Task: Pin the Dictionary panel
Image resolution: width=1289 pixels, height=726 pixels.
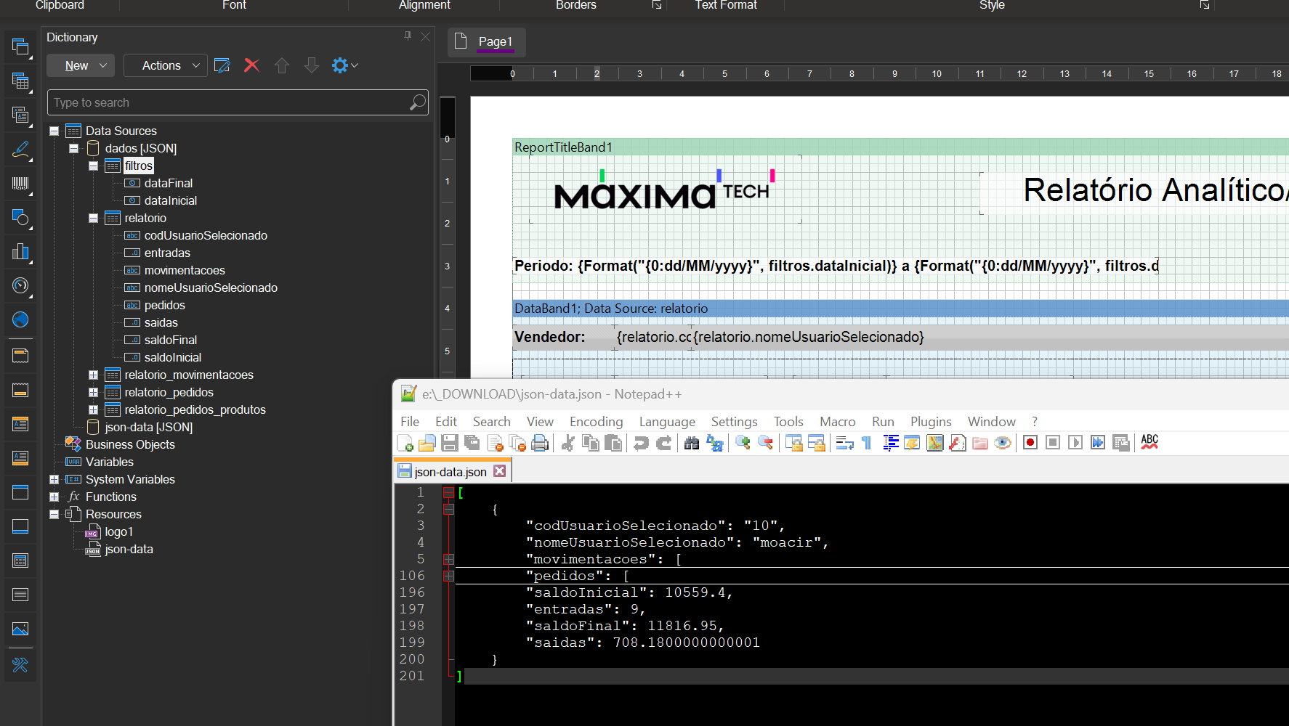Action: click(408, 36)
